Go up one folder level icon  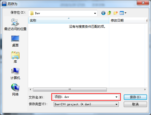tap(109, 13)
